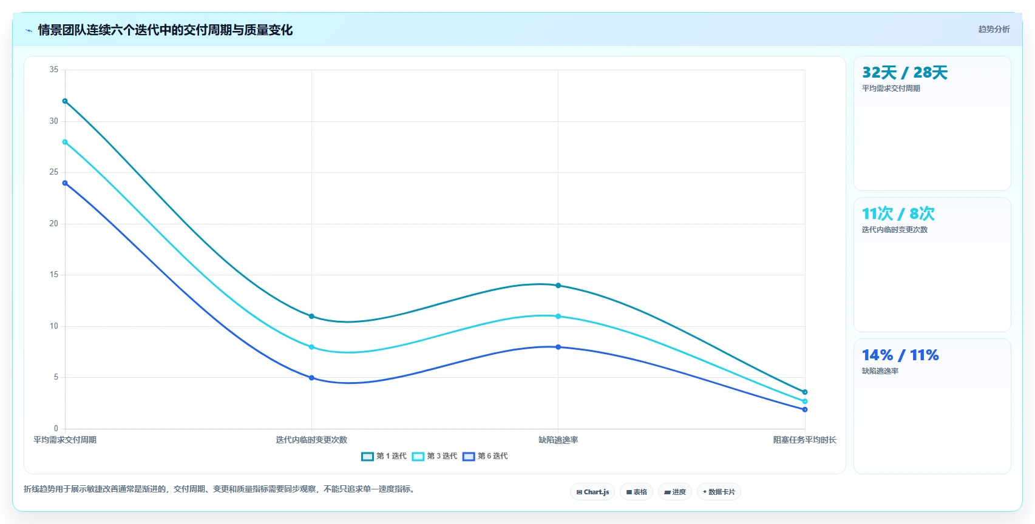This screenshot has height=524, width=1035.
Task: Click 第 6 迭代 data point at value 24
Action: tap(65, 183)
